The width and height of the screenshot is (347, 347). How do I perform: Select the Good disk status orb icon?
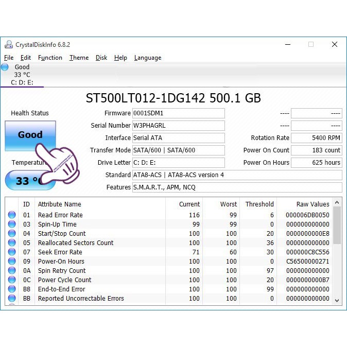[x=5, y=67]
